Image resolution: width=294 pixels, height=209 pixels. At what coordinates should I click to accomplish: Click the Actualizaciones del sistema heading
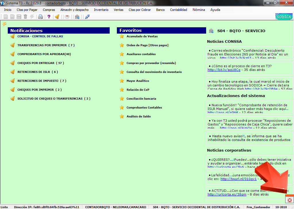coord(236,96)
